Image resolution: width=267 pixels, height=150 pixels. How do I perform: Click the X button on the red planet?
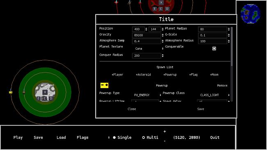coord(161,2)
